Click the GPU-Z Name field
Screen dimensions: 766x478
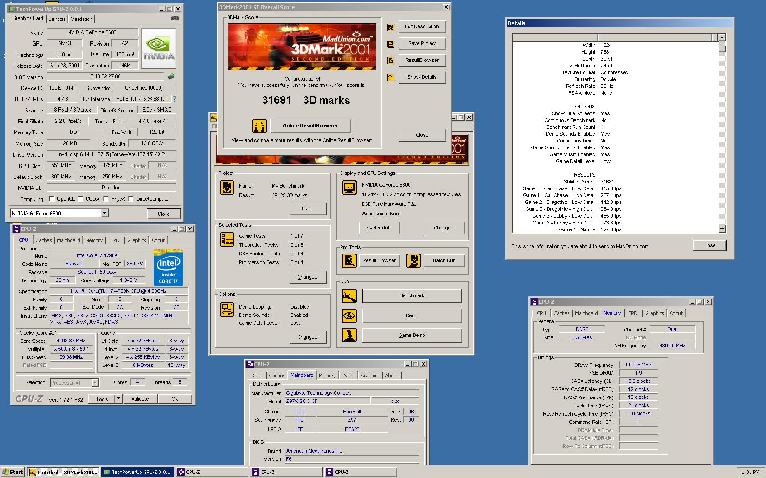(93, 32)
